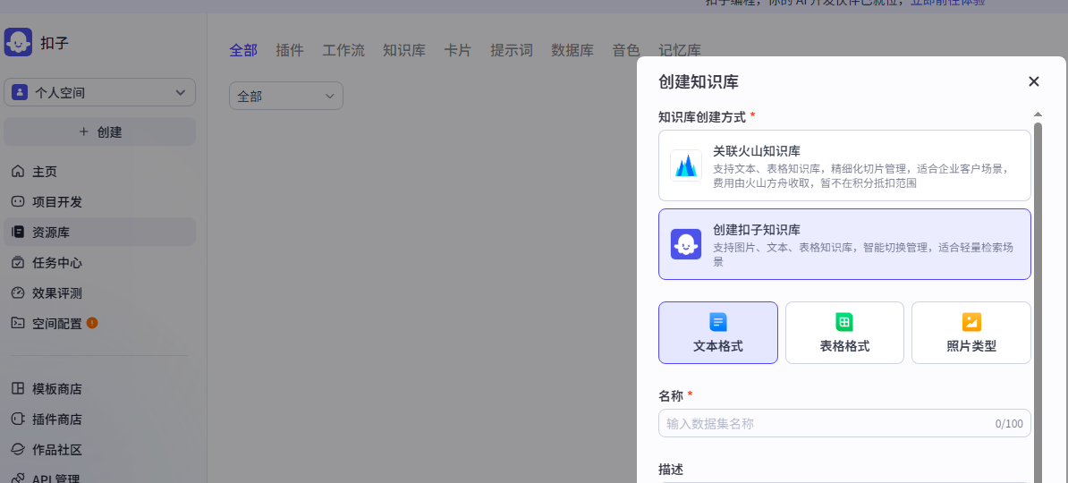Click the 项目开发 icon
The image size is (1068, 483).
pos(19,201)
